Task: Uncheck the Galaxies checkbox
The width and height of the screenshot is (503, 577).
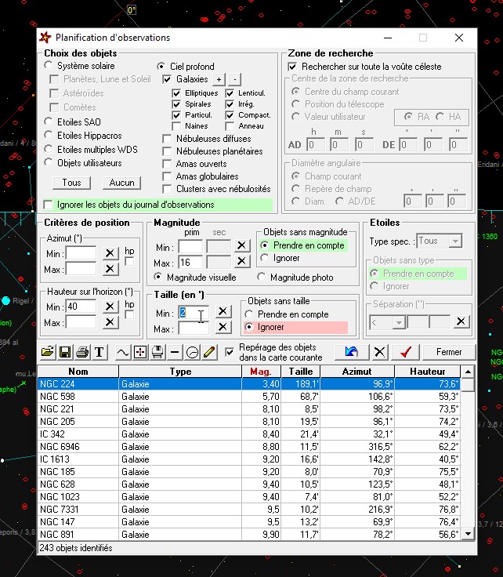Action: click(x=167, y=79)
